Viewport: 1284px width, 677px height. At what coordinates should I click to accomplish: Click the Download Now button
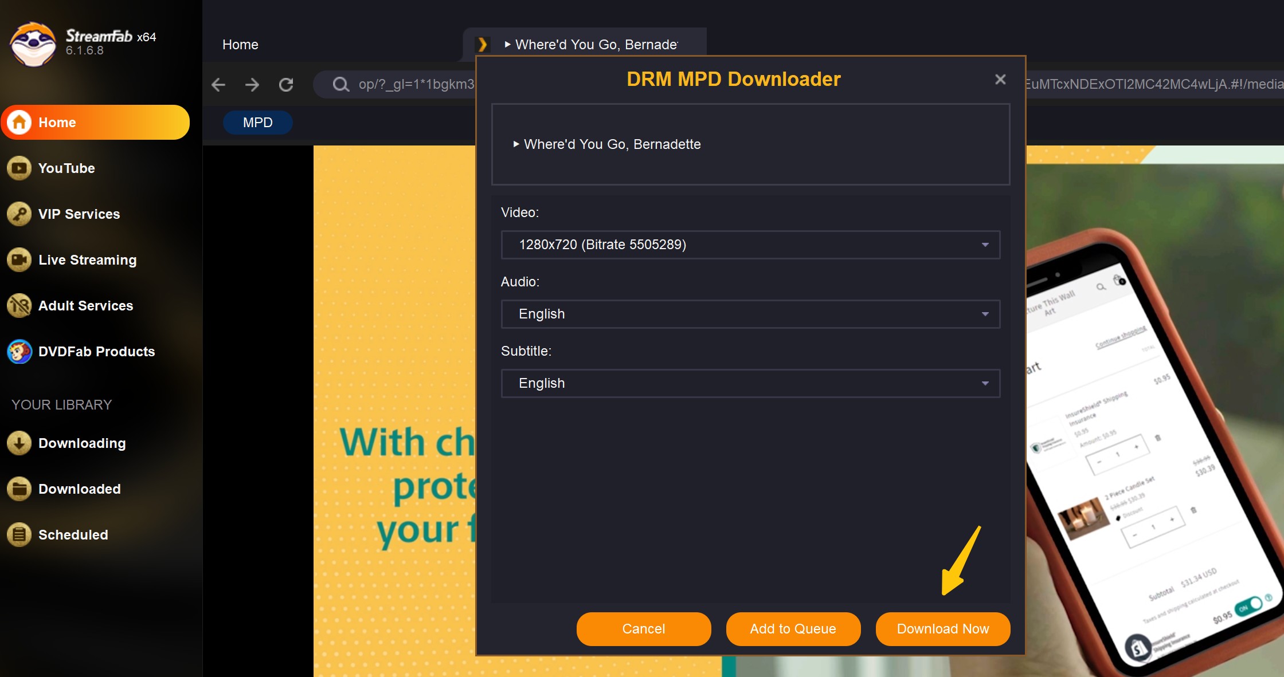[x=942, y=629]
